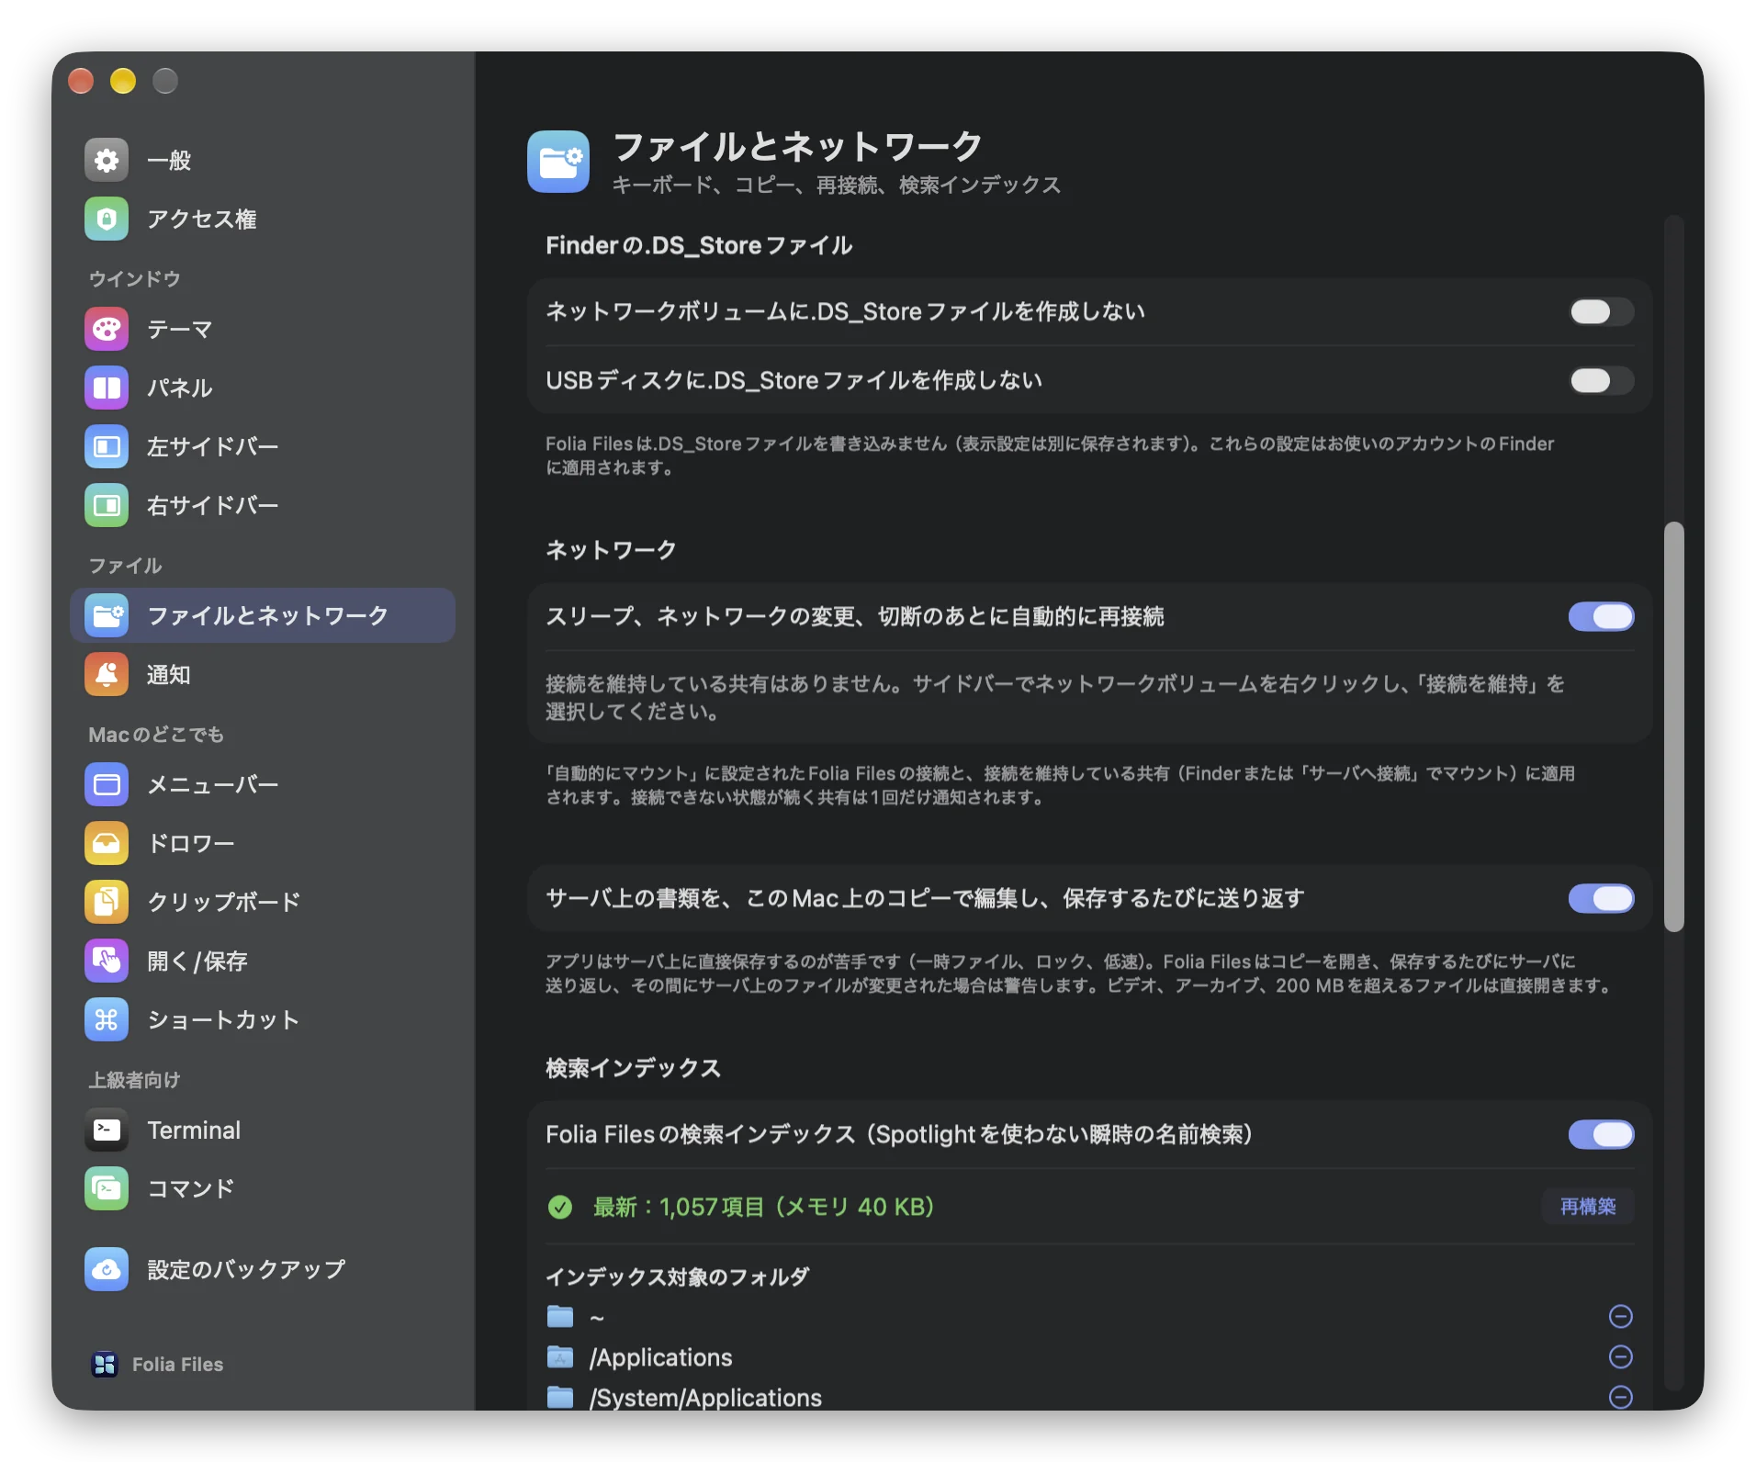This screenshot has width=1756, height=1462.
Task: Click the Finderの.DS_Storeファイル heading
Action: [699, 245]
